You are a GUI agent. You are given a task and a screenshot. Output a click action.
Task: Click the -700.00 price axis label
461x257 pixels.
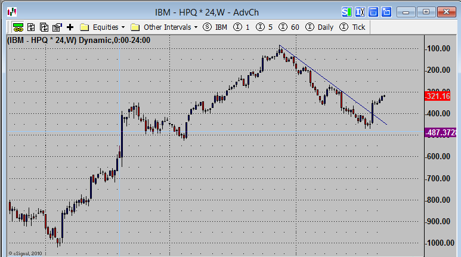[x=438, y=178]
